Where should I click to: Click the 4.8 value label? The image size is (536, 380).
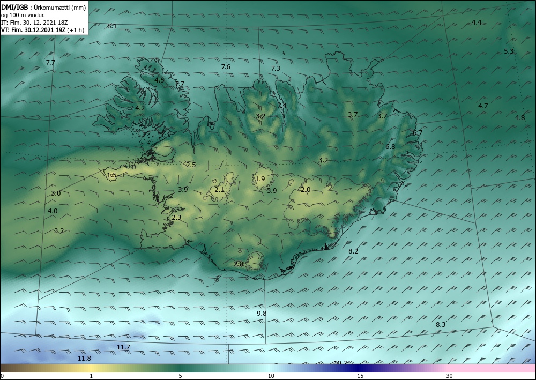[x=520, y=117]
